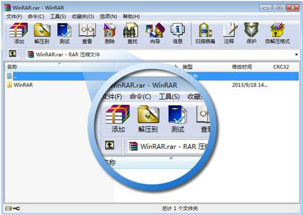Click the 解压到 (Extract to) icon
This screenshot has width=303, height=215.
[42, 30]
